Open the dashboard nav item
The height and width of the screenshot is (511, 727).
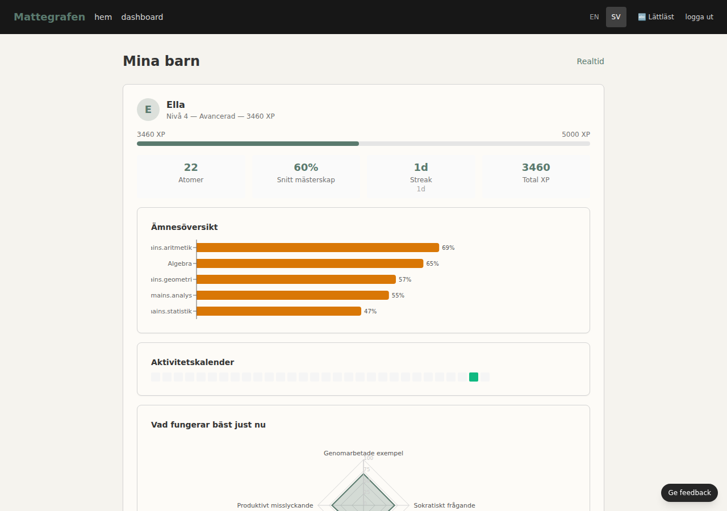click(142, 17)
